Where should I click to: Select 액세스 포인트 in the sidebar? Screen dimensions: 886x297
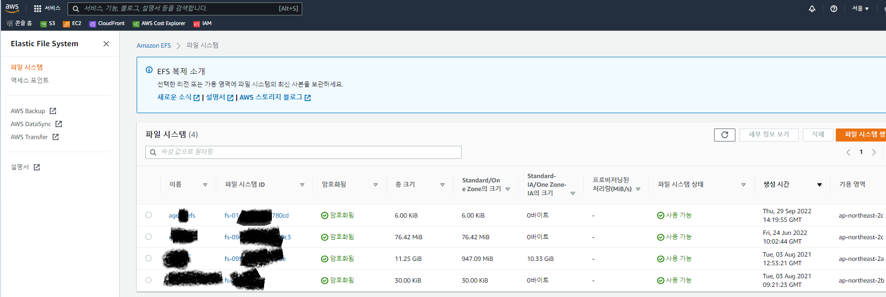click(x=29, y=80)
